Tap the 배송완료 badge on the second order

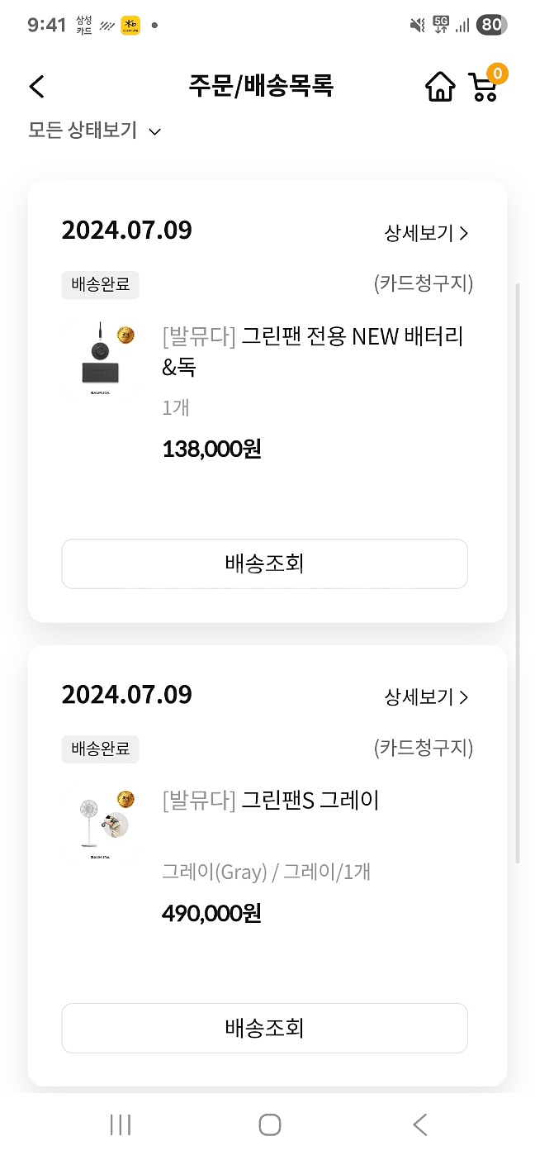(x=100, y=749)
